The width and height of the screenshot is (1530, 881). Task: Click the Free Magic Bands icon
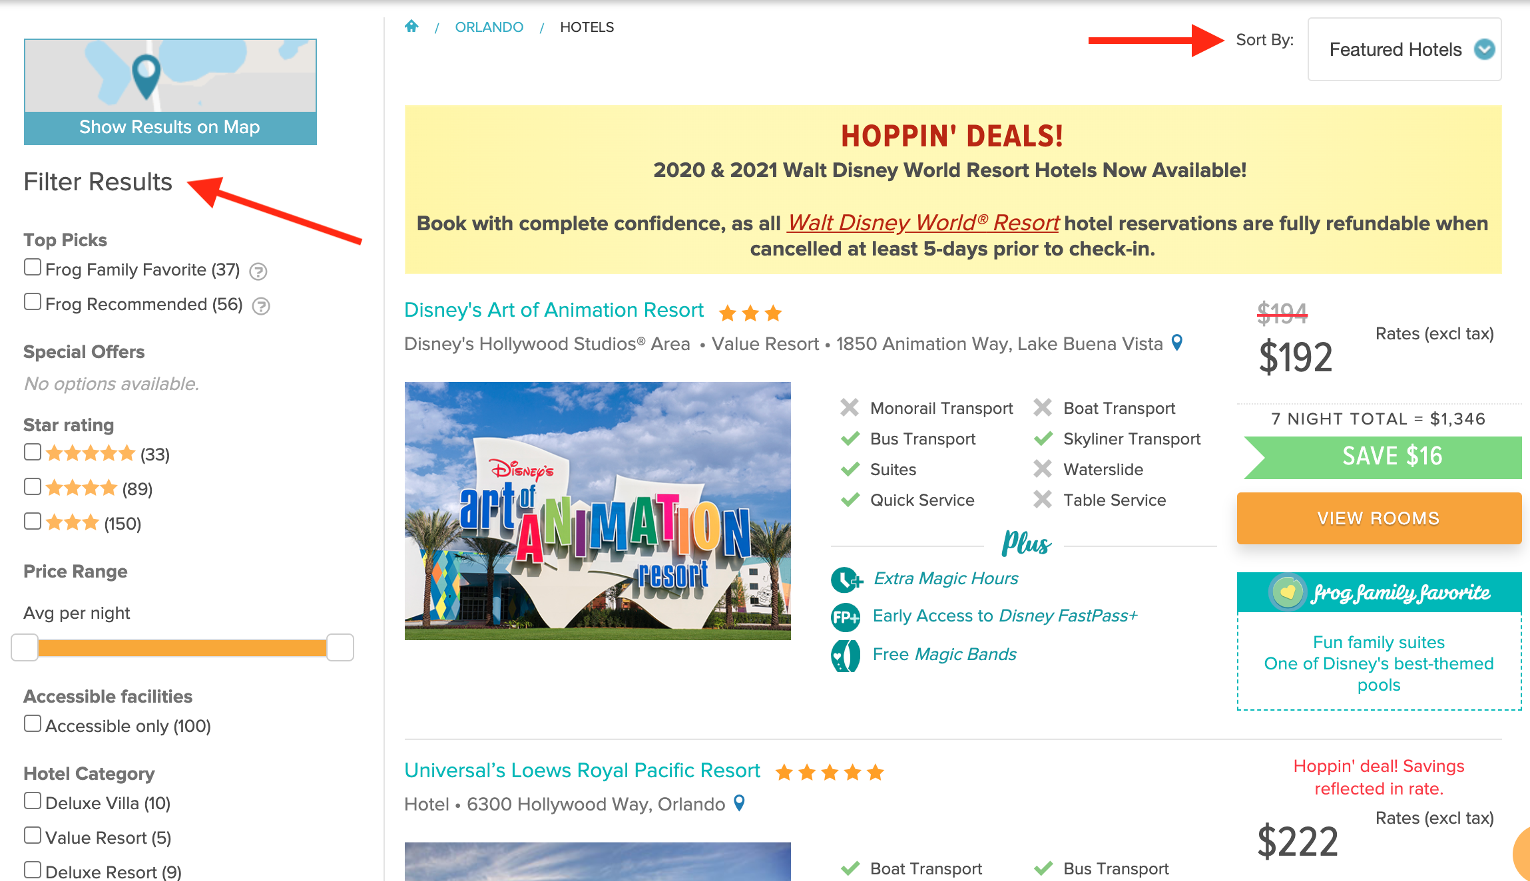846,655
